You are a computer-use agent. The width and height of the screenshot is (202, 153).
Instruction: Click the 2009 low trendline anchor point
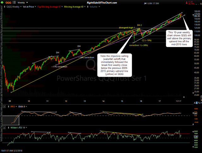click(x=11, y=92)
